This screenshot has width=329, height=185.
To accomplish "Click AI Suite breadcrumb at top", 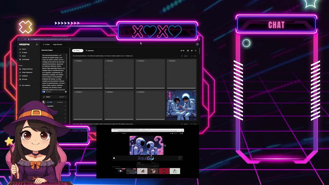I will point(47,44).
